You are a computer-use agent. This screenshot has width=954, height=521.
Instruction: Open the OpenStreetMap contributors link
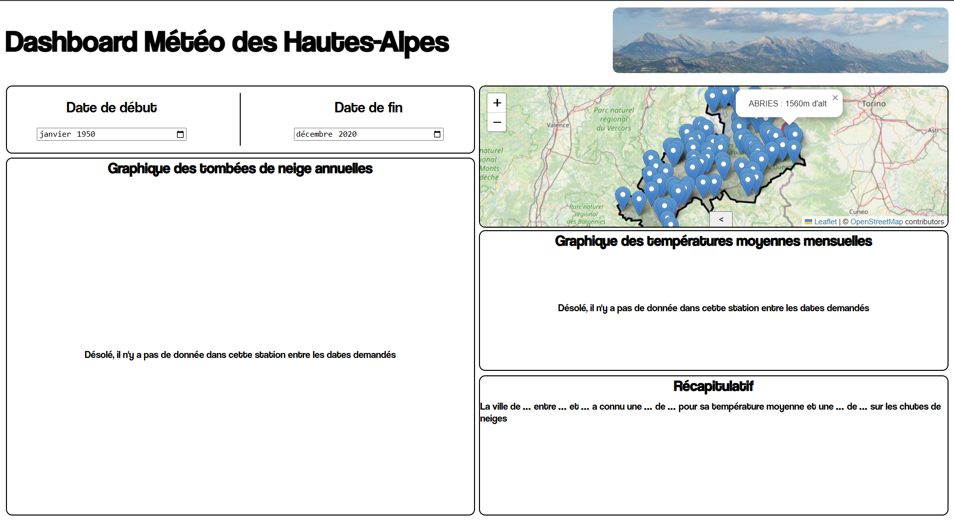coord(876,222)
